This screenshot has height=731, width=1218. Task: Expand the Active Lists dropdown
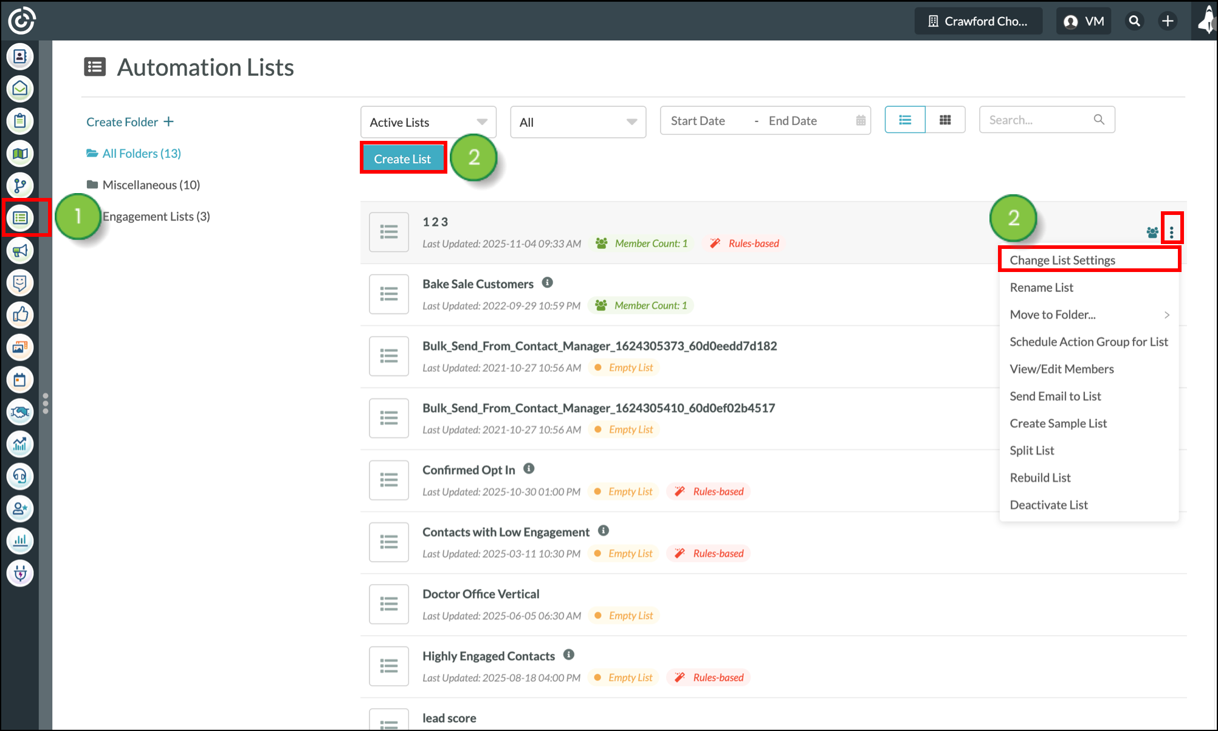pos(428,122)
